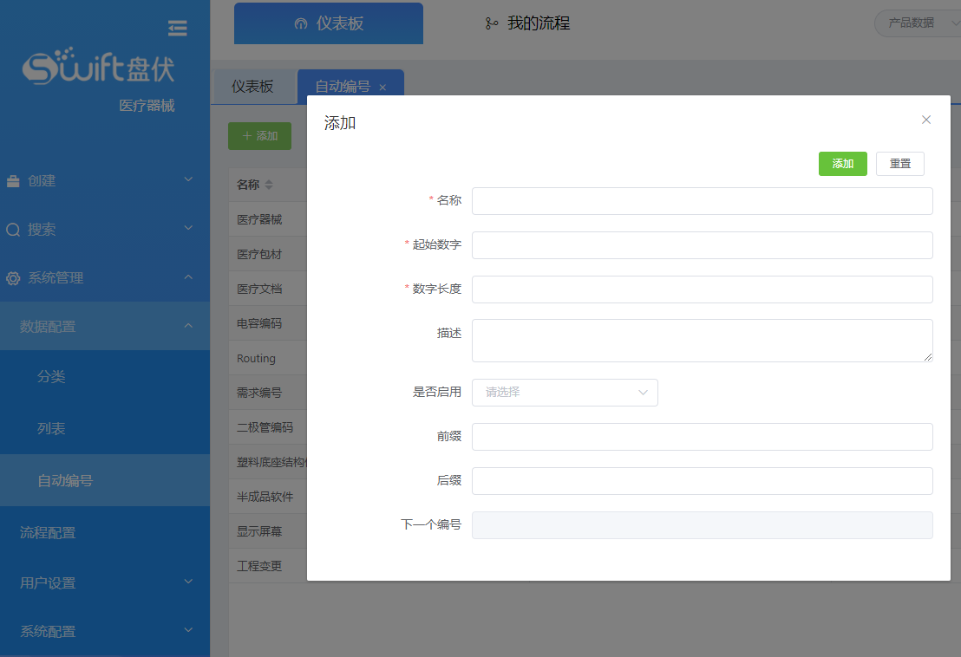961x657 pixels.
Task: Click into the 描述 text area
Action: [703, 341]
